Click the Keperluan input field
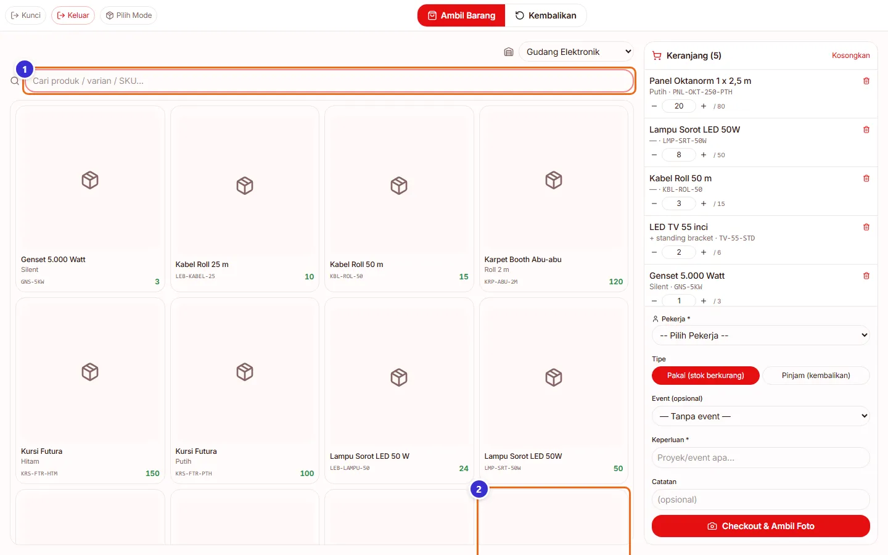 761,458
